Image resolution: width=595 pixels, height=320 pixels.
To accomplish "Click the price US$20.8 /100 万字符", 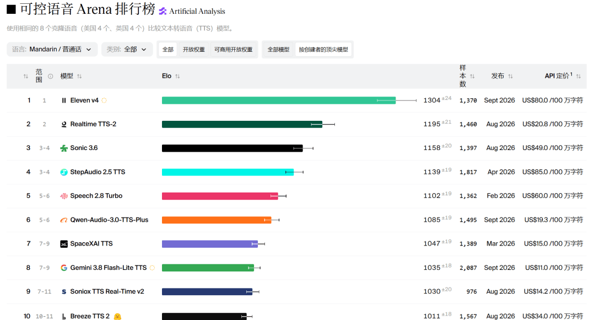I will click(553, 124).
